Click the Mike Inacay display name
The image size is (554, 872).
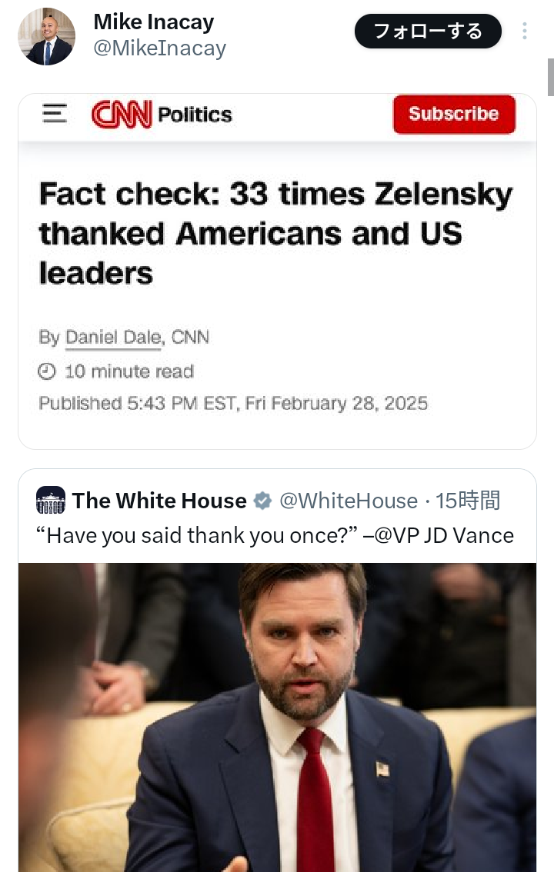pos(154,22)
